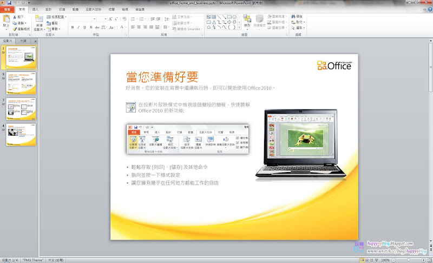Image resolution: width=433 pixels, height=263 pixels.
Task: Click the Undo icon in quick access toolbar
Action: tap(15, 3)
